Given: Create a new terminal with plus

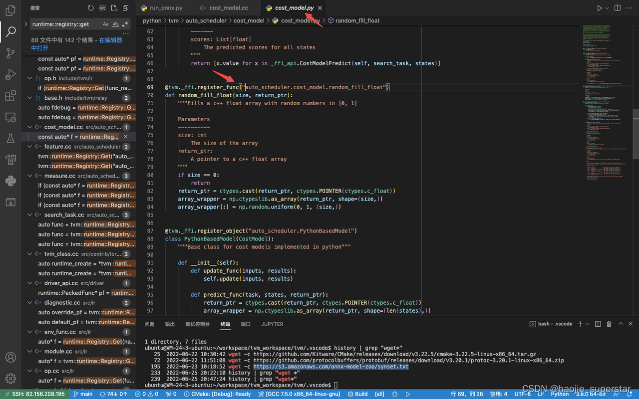Looking at the screenshot, I should tap(580, 324).
